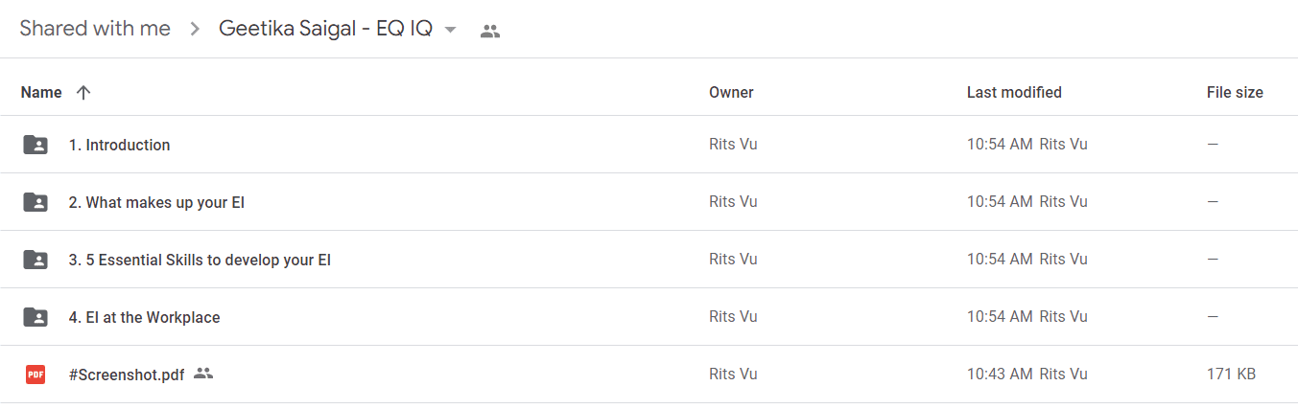1298x409 pixels.
Task: Open the Geetika Saigal - EQ IQ dropdown arrow
Action: tap(450, 30)
